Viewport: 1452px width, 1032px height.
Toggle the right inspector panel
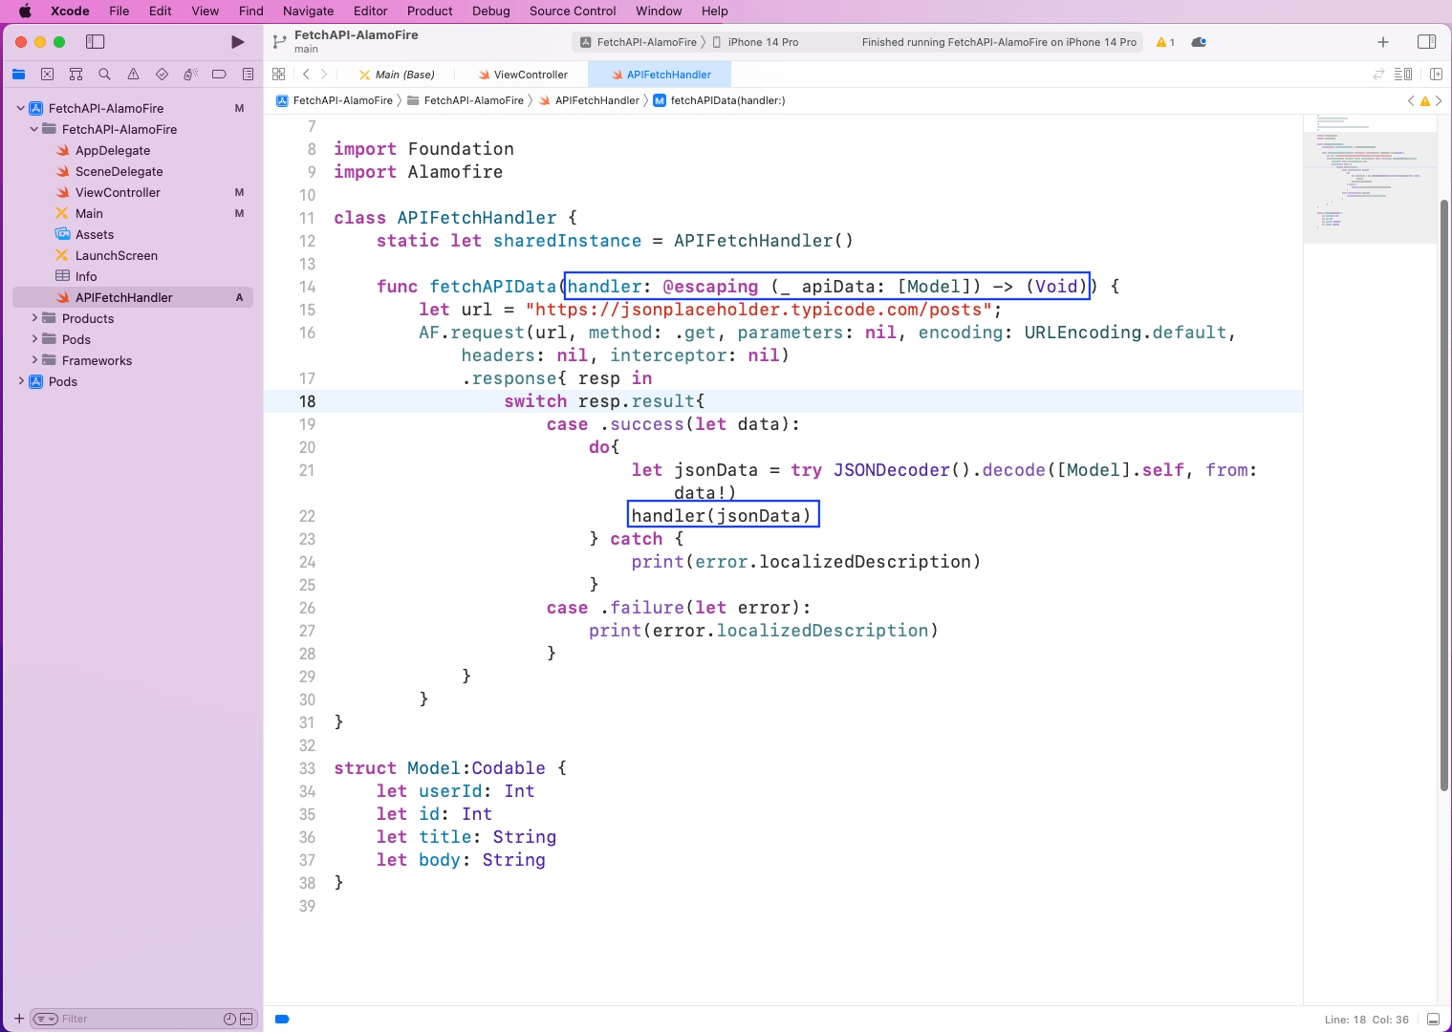(x=1426, y=42)
